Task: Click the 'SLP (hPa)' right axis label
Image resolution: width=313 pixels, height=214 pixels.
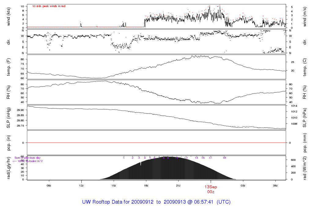Action: click(x=304, y=118)
